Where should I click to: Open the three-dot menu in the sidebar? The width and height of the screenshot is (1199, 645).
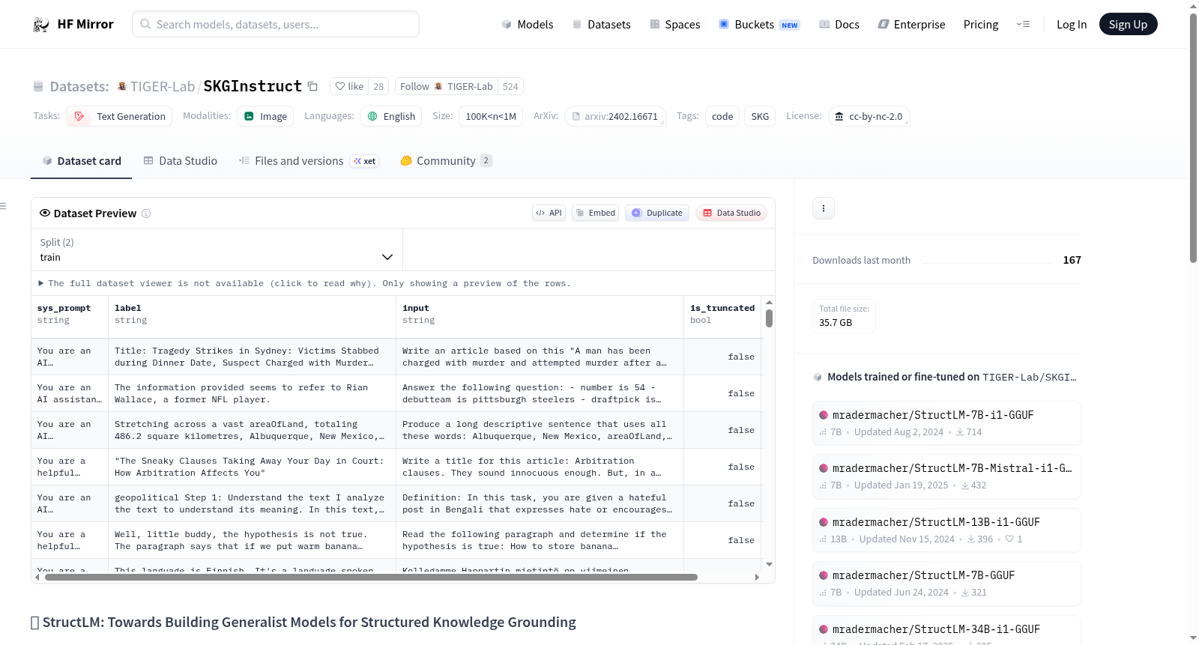pos(824,208)
